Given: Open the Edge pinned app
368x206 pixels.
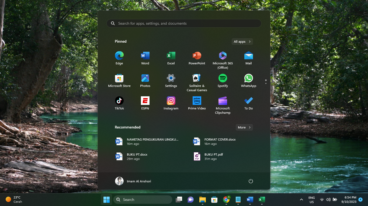Looking at the screenshot, I should point(119,58).
